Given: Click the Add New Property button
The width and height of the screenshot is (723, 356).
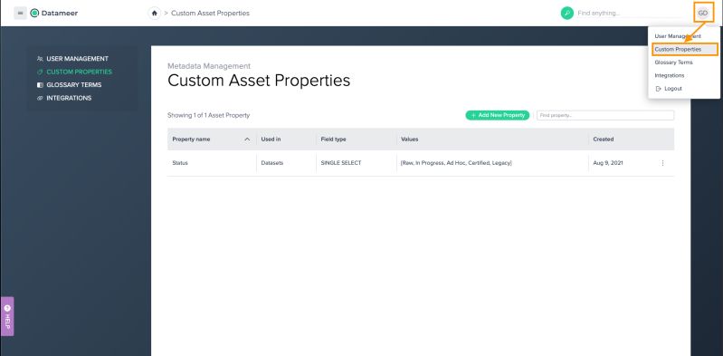Looking at the screenshot, I should coord(498,115).
